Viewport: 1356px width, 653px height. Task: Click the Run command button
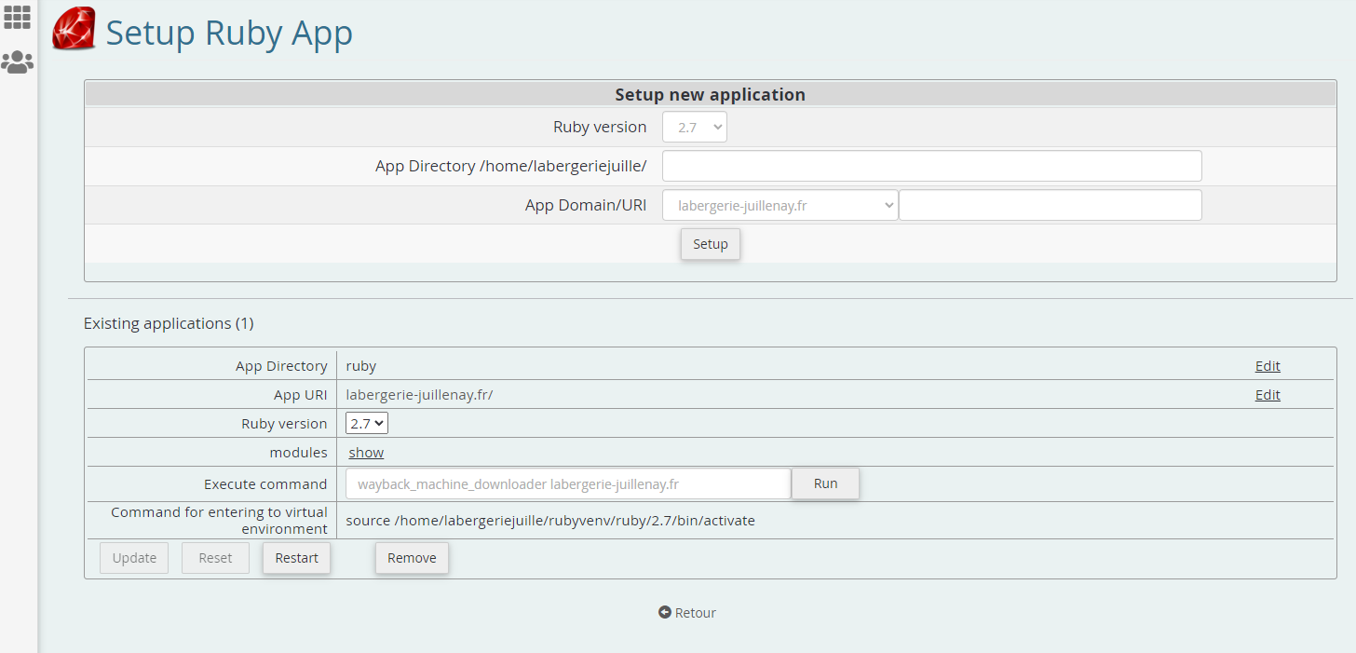click(825, 483)
